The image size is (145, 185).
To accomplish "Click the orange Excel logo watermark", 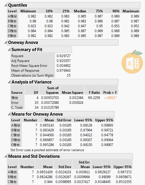I will (132, 62).
